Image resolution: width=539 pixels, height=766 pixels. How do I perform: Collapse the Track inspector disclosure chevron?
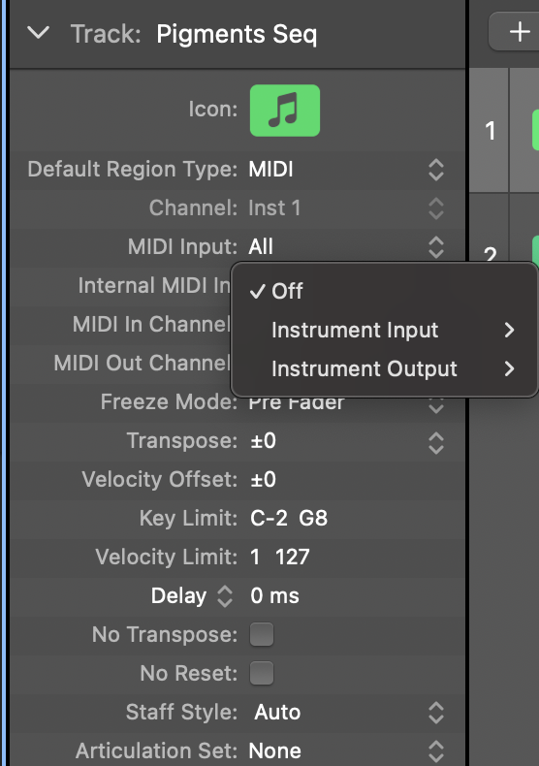[38, 33]
